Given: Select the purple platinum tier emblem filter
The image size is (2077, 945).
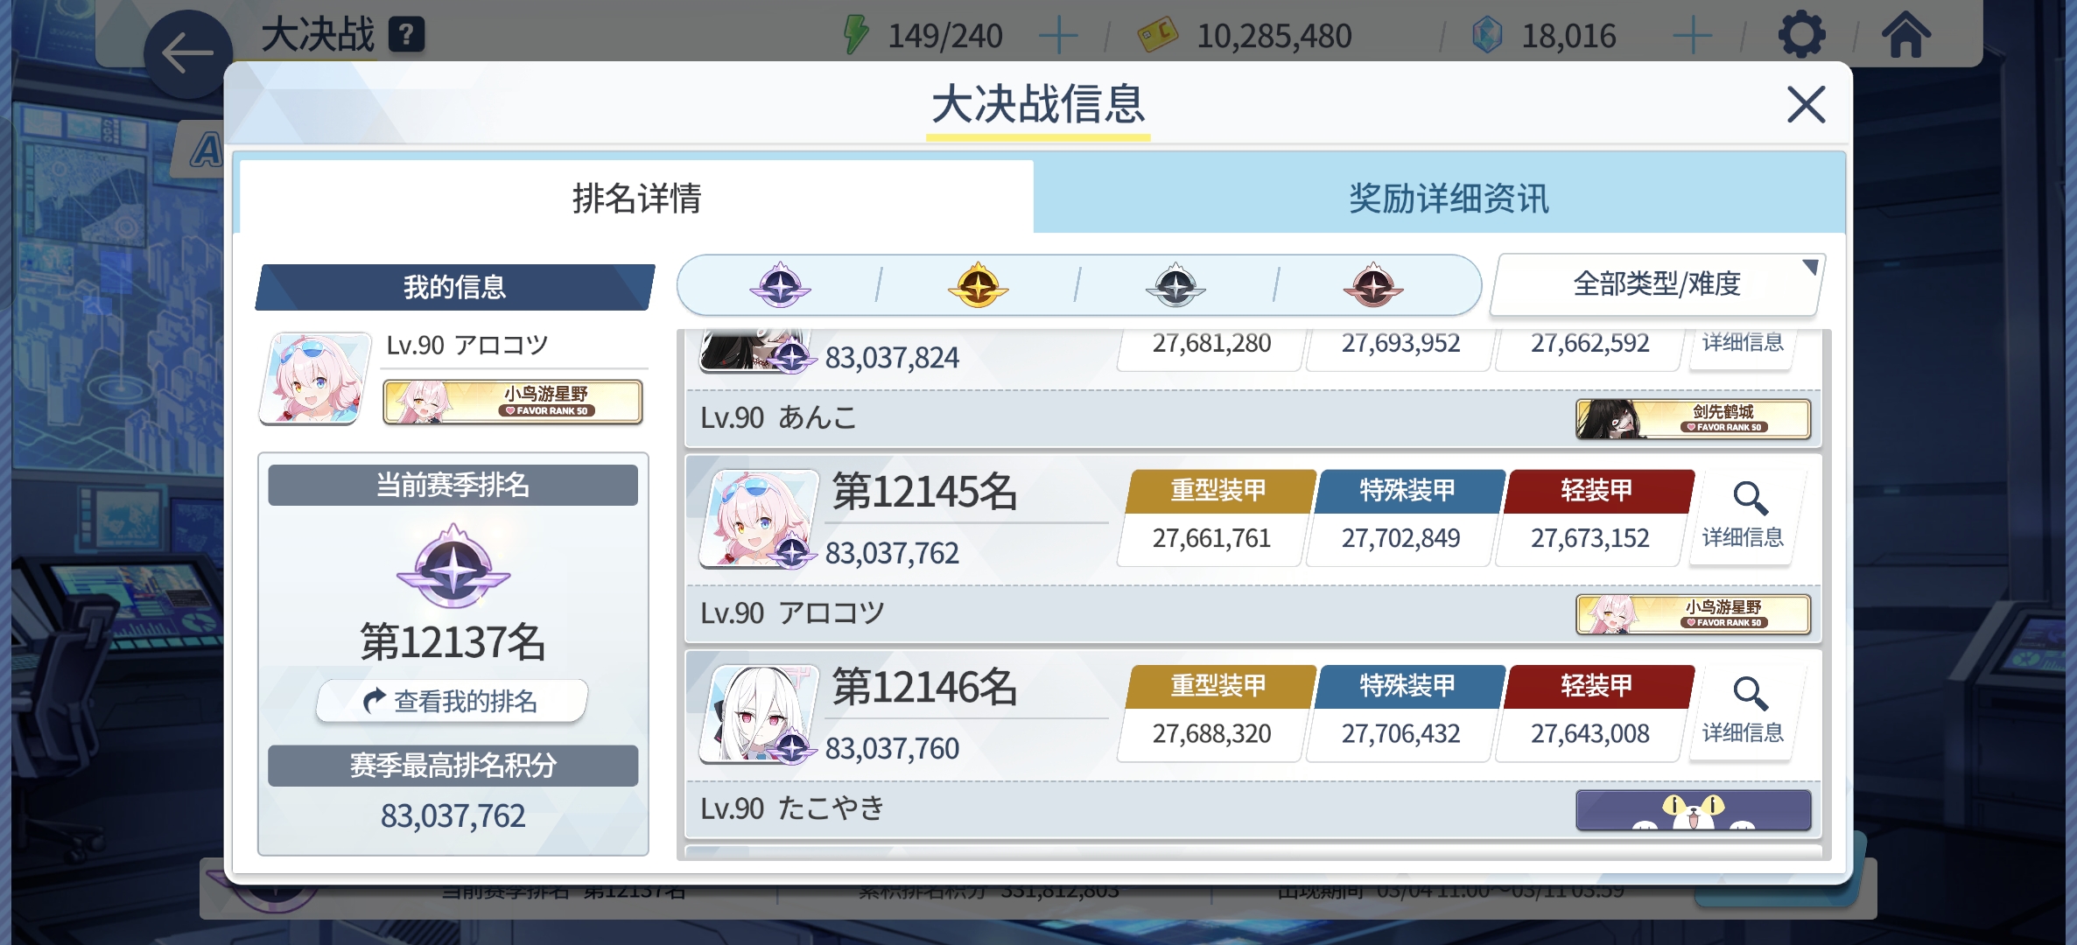Looking at the screenshot, I should [780, 285].
